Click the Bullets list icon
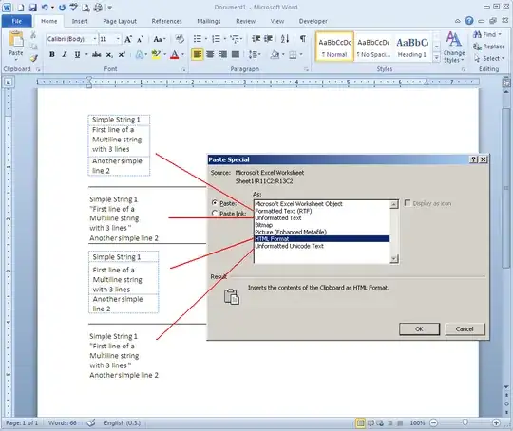This screenshot has width=513, height=431. point(198,39)
